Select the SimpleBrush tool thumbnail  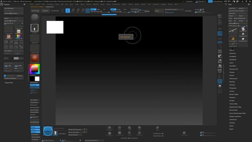233,39
